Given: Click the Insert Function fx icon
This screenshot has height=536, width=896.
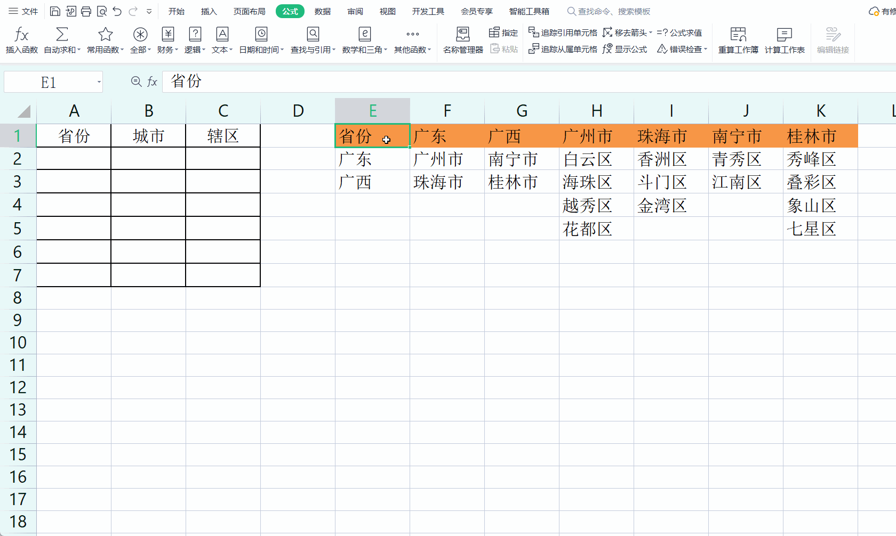Looking at the screenshot, I should click(21, 35).
